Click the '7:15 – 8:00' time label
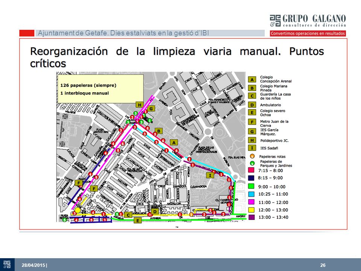Viewport: 361px width, 271px height. coord(270,171)
